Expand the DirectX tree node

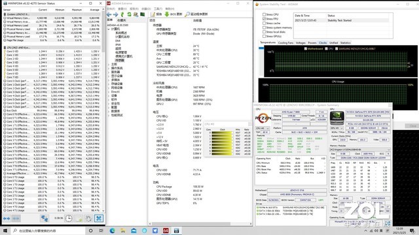point(109,91)
